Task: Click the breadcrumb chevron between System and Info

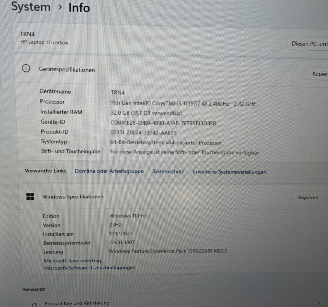Action: tap(60, 7)
